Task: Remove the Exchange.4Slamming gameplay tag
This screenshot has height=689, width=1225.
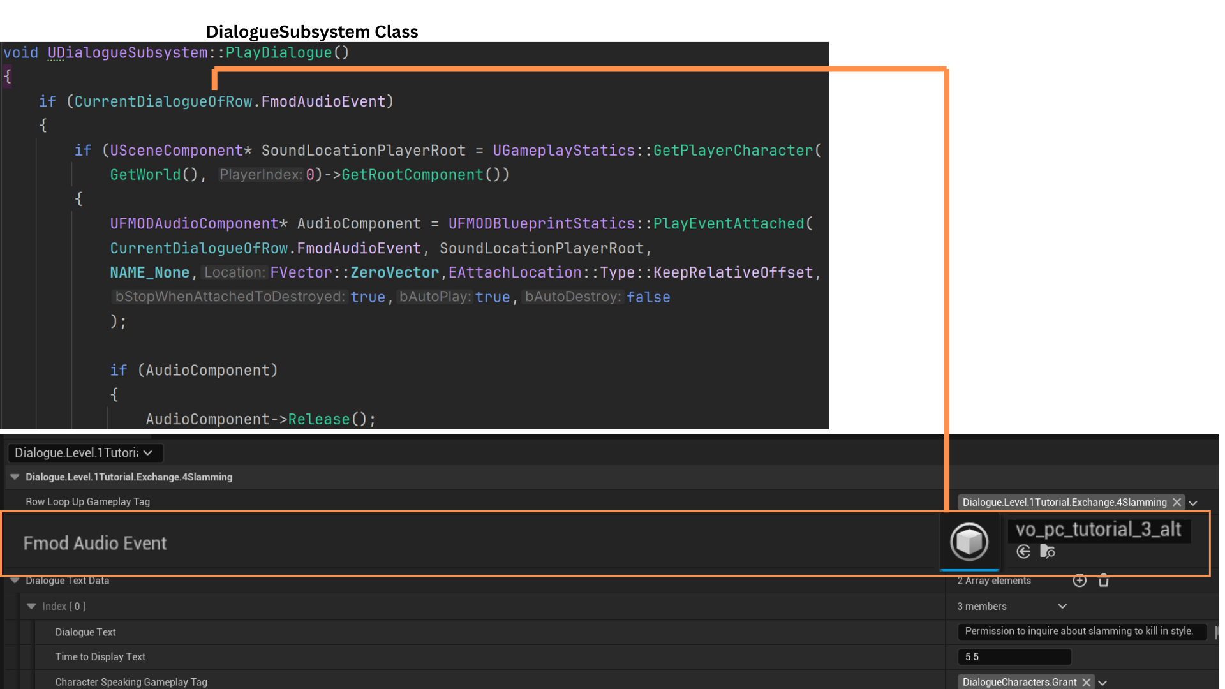Action: (x=1177, y=503)
